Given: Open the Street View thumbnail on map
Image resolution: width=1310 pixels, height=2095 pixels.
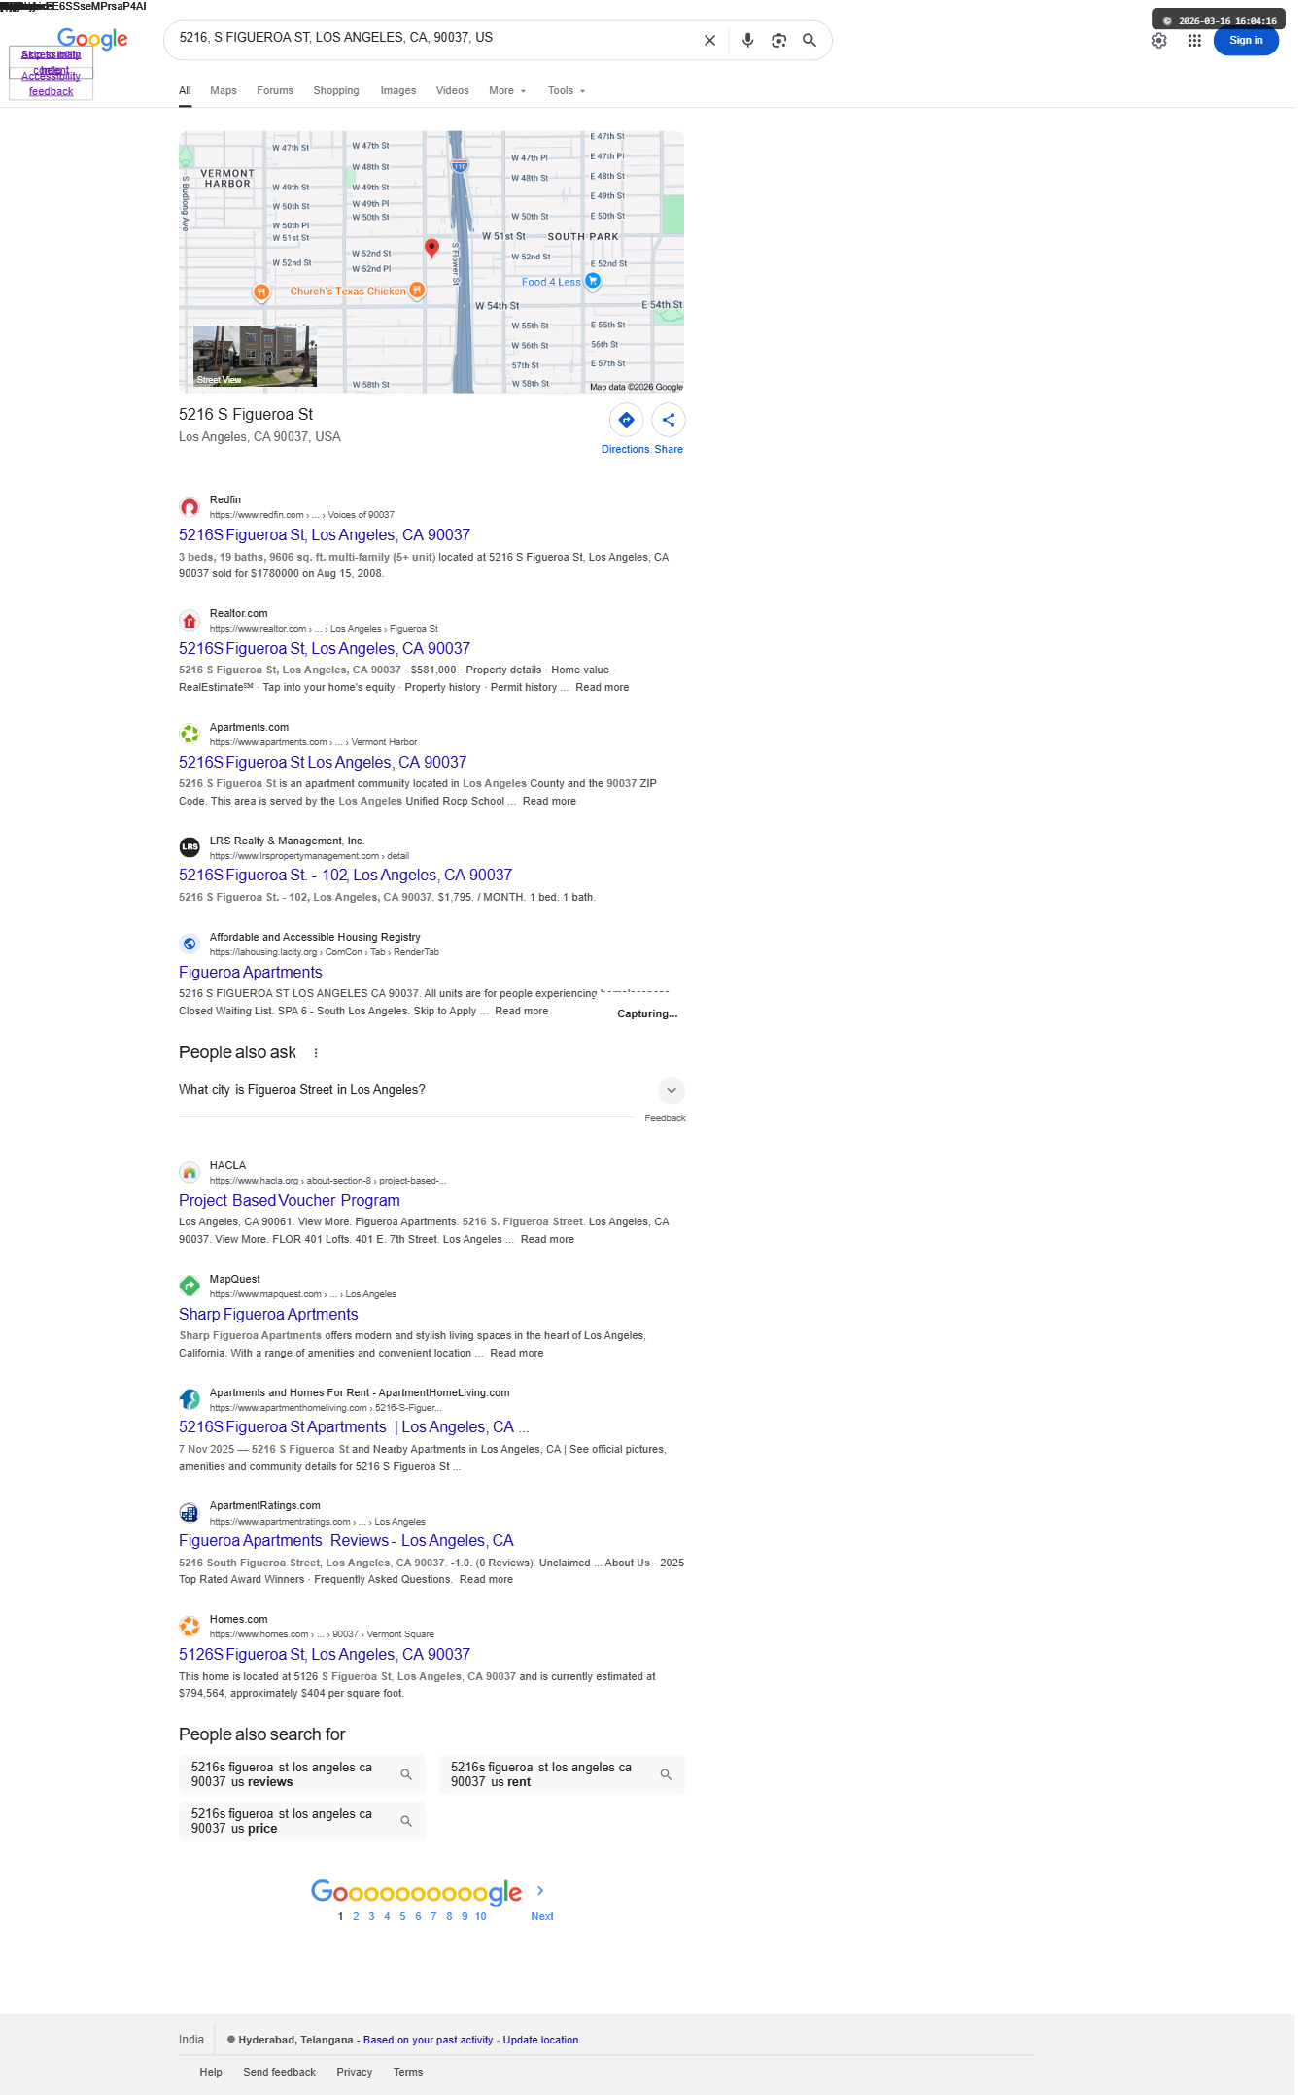Looking at the screenshot, I should (x=255, y=356).
